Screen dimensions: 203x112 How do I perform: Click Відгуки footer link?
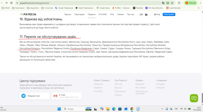coord(118,88)
